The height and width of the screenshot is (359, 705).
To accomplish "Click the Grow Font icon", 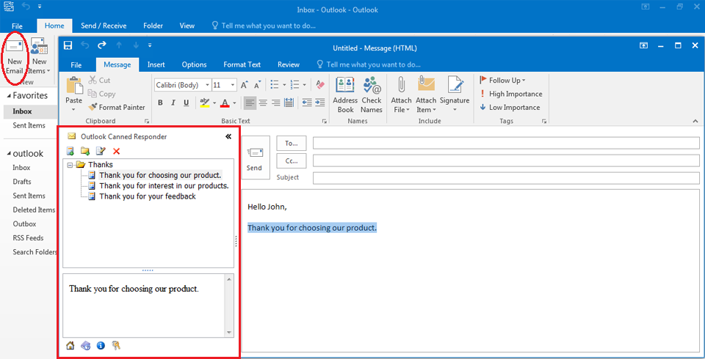I will [244, 85].
